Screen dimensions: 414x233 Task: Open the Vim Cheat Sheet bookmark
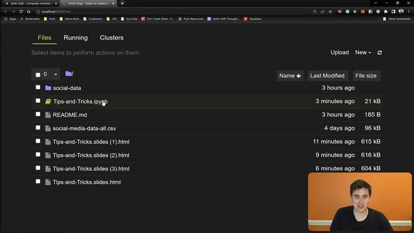tap(158, 19)
